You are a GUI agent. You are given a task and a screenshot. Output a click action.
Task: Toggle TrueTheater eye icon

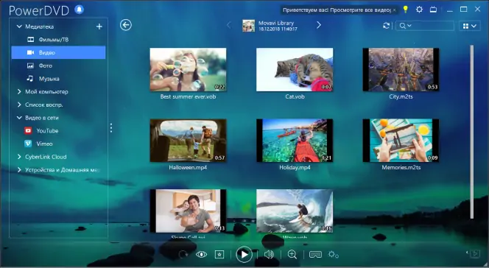[x=202, y=255]
